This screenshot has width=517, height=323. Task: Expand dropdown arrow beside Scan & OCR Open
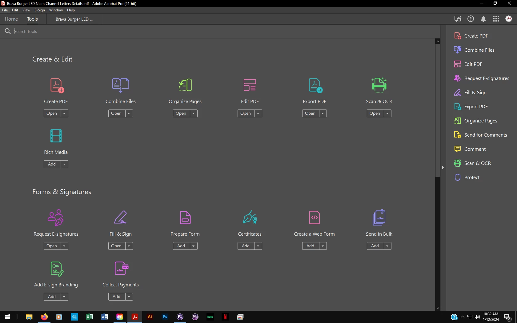[x=387, y=114]
